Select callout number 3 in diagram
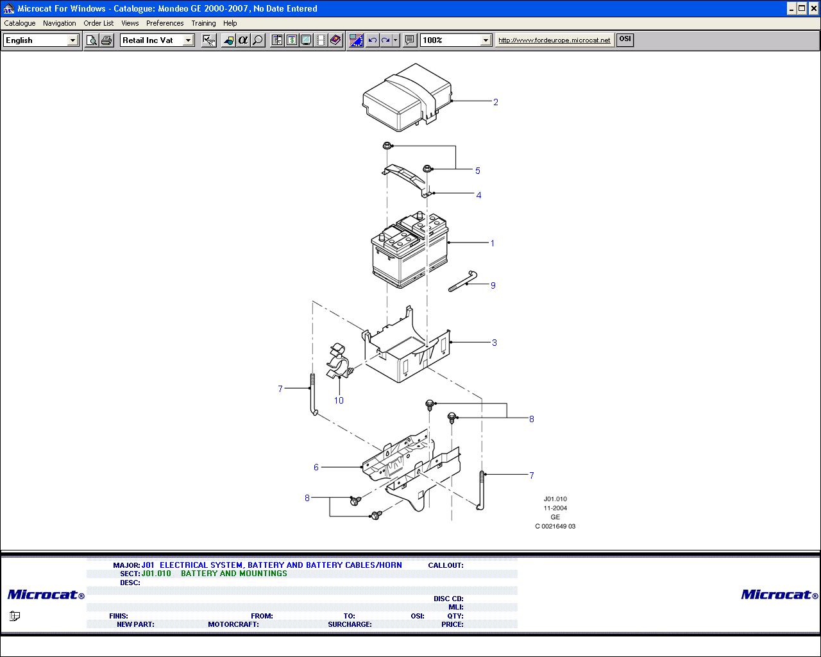 pyautogui.click(x=495, y=343)
